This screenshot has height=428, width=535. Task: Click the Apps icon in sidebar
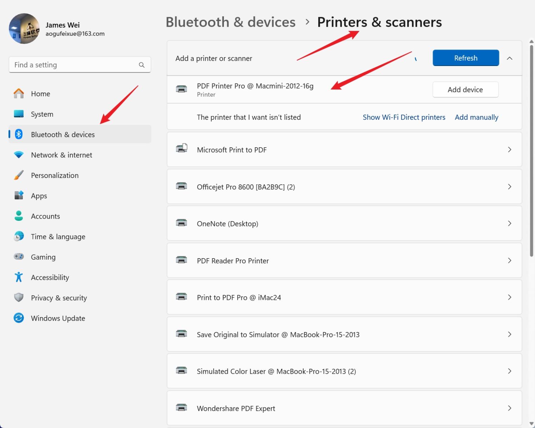tap(19, 195)
